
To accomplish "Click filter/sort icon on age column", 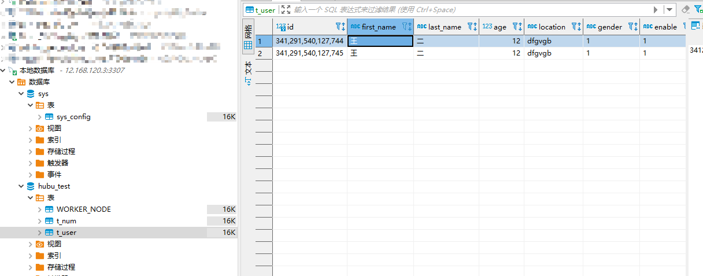I will pos(517,27).
